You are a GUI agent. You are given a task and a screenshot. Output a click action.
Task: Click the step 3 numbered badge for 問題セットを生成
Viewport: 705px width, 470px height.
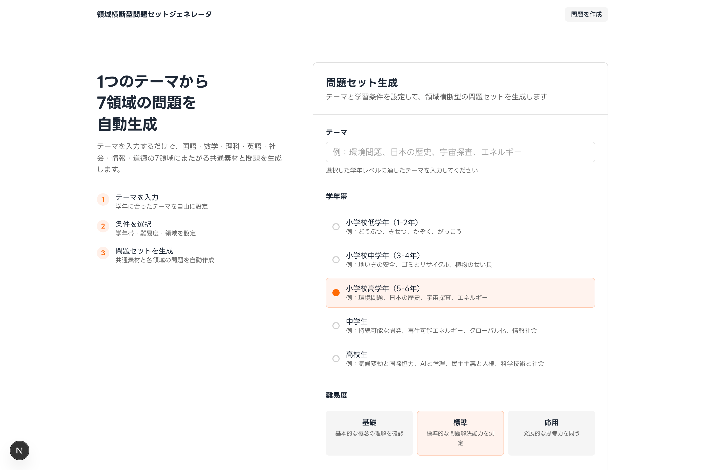point(103,253)
